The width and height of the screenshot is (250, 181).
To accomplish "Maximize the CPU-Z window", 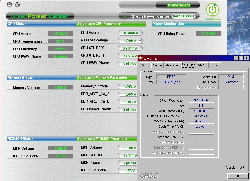I will click(x=241, y=58).
